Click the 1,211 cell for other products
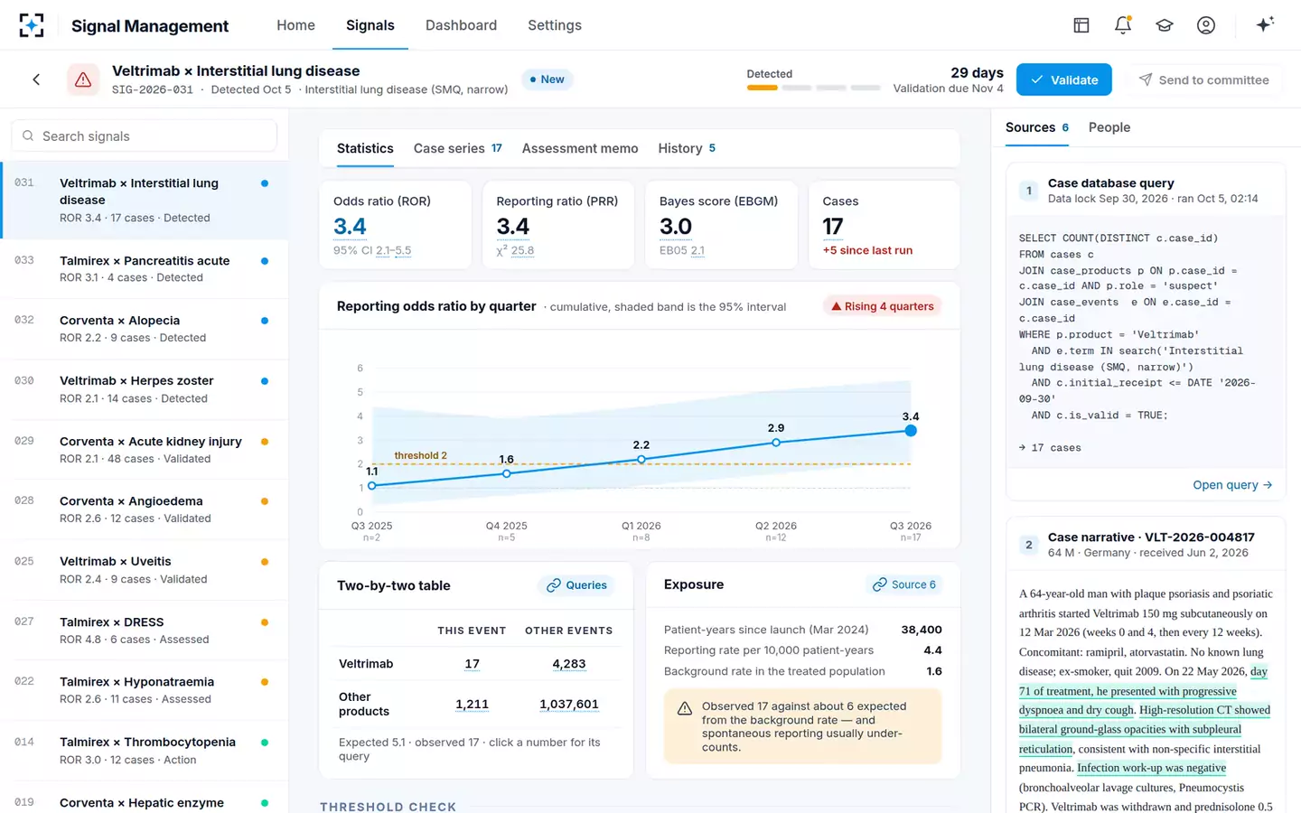Viewport: 1301px width, 813px height. tap(472, 705)
